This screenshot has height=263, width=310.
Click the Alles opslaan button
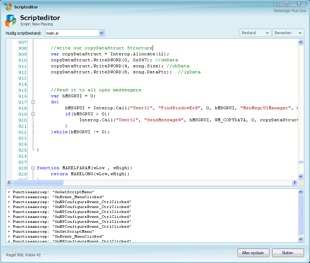click(253, 253)
